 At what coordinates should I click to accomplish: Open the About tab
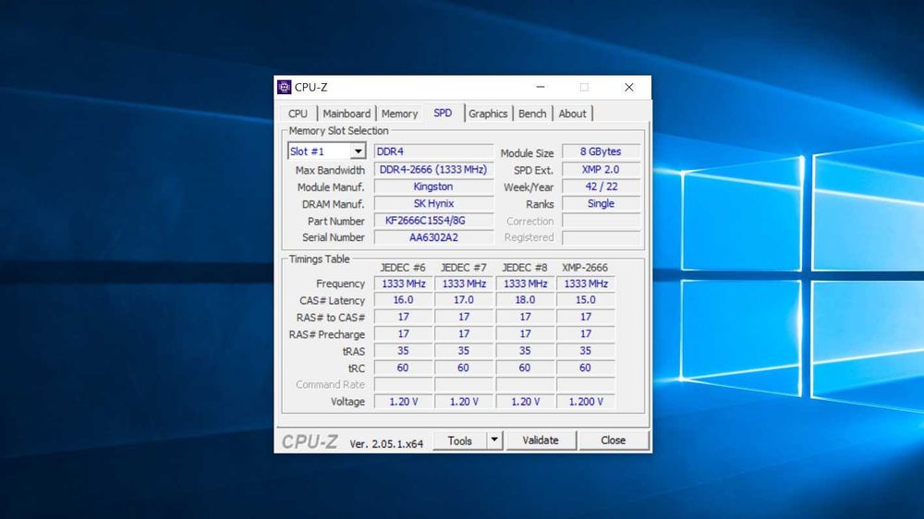(572, 114)
